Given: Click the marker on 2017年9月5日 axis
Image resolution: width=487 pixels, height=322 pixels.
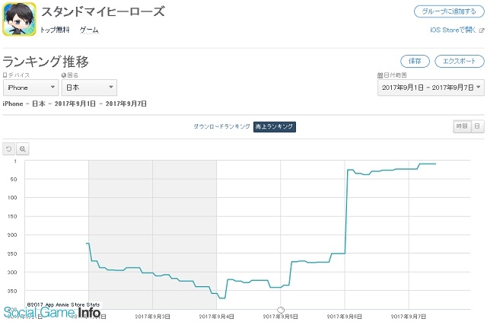Looking at the screenshot, I should [281, 310].
